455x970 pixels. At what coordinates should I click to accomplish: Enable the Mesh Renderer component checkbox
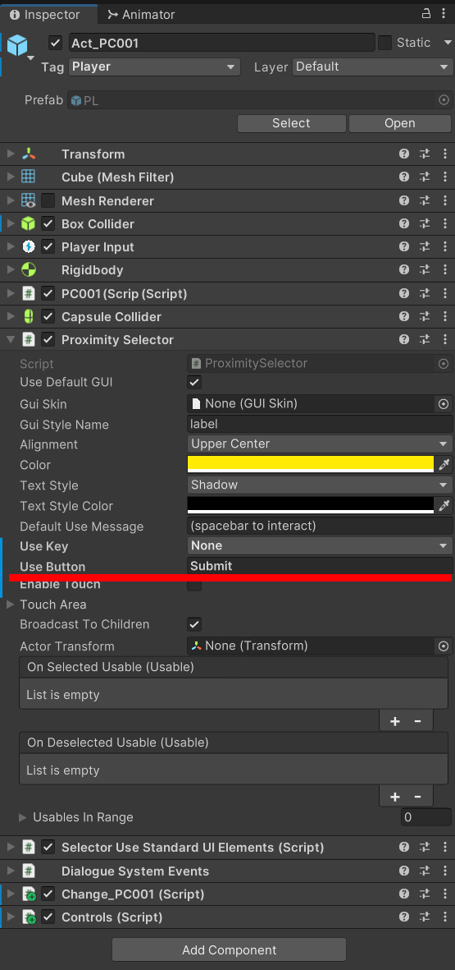click(x=48, y=200)
